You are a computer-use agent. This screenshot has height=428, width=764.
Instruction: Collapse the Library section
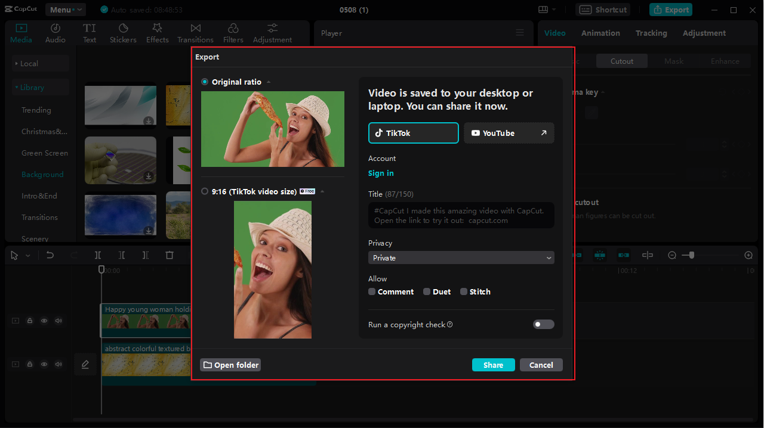pyautogui.click(x=41, y=87)
